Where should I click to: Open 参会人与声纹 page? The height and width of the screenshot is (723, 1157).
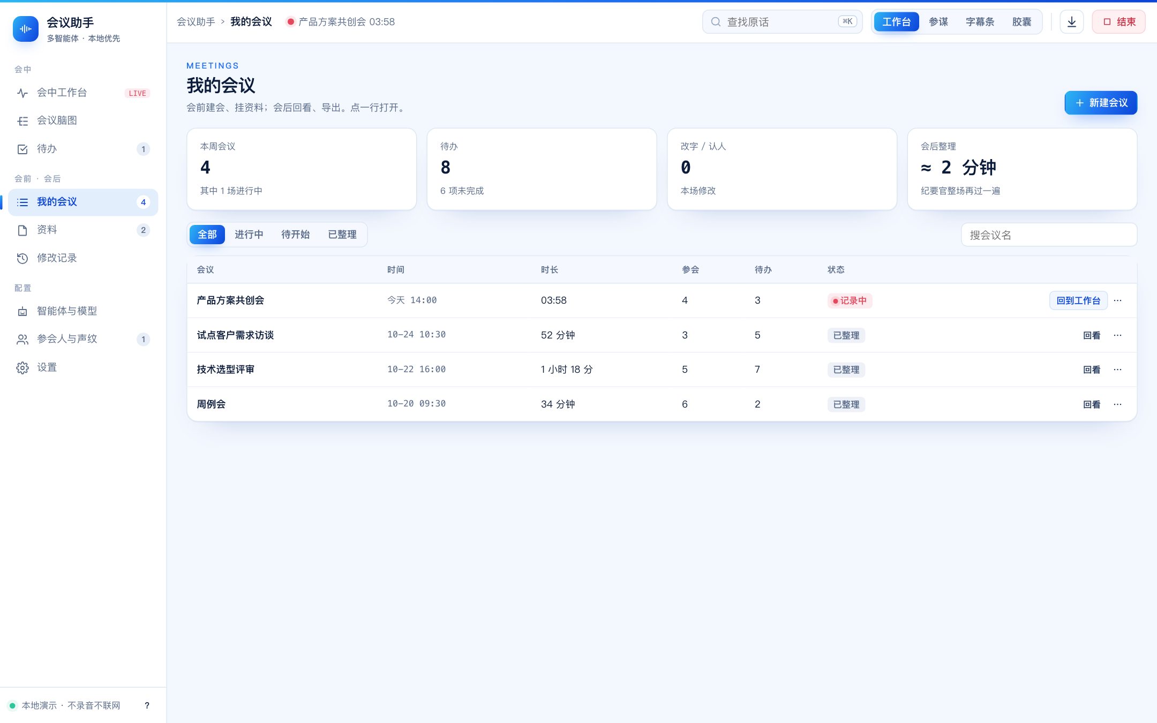tap(83, 339)
